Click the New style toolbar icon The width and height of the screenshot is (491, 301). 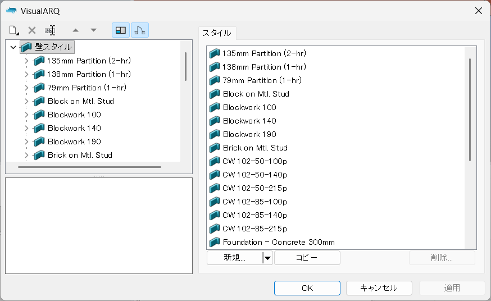[14, 30]
